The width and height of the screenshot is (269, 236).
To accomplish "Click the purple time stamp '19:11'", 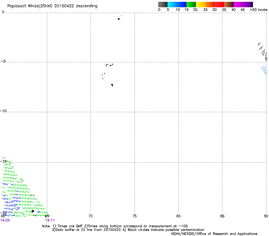I will point(50,220).
